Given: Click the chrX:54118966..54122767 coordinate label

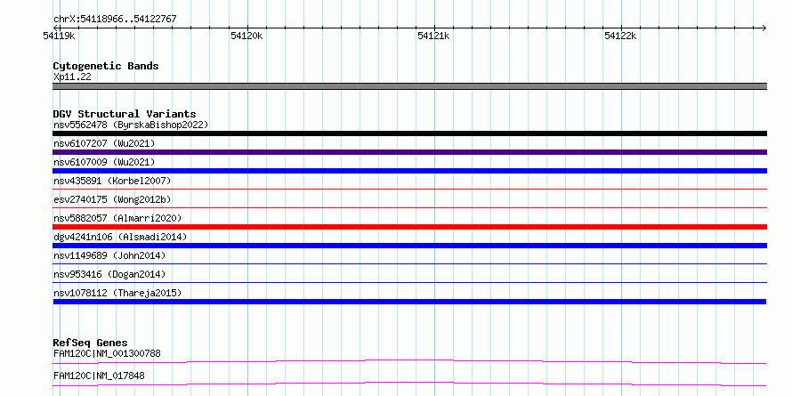Looking at the screenshot, I should coord(115,20).
